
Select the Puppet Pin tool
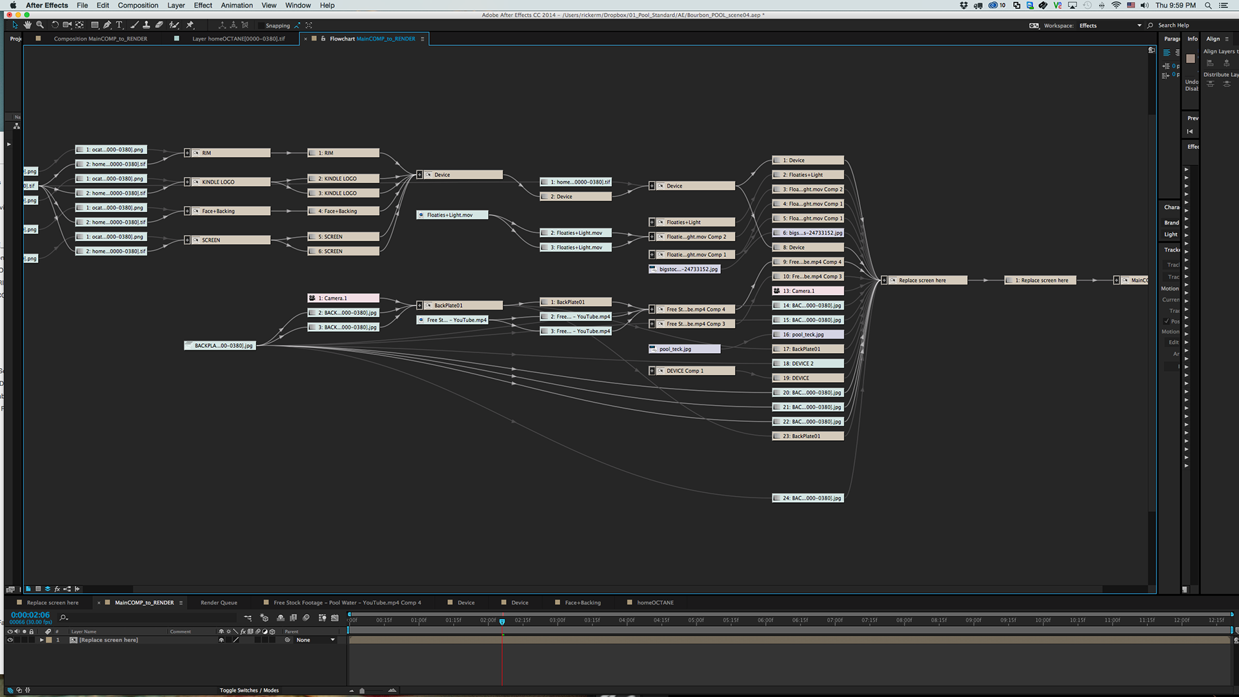(190, 25)
